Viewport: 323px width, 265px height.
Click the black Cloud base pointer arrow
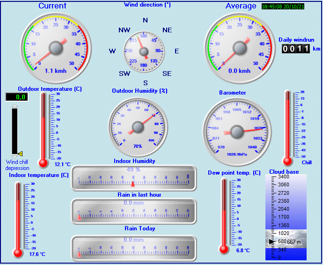point(271,242)
